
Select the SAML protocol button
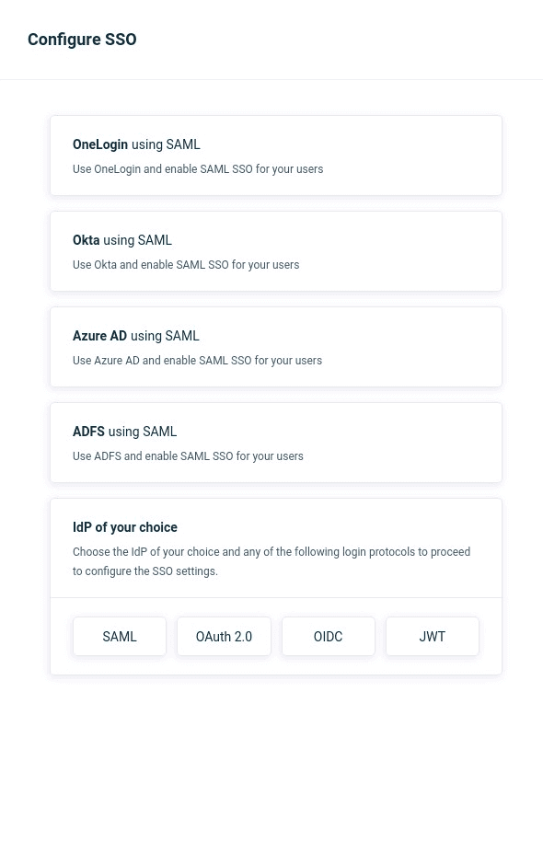point(119,636)
